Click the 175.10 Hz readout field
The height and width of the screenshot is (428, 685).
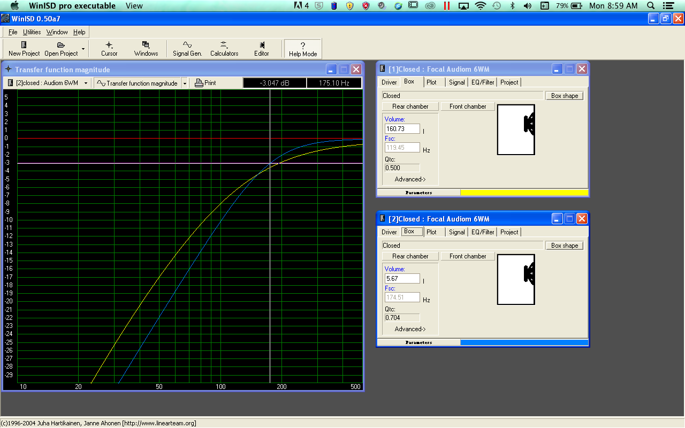tap(334, 83)
